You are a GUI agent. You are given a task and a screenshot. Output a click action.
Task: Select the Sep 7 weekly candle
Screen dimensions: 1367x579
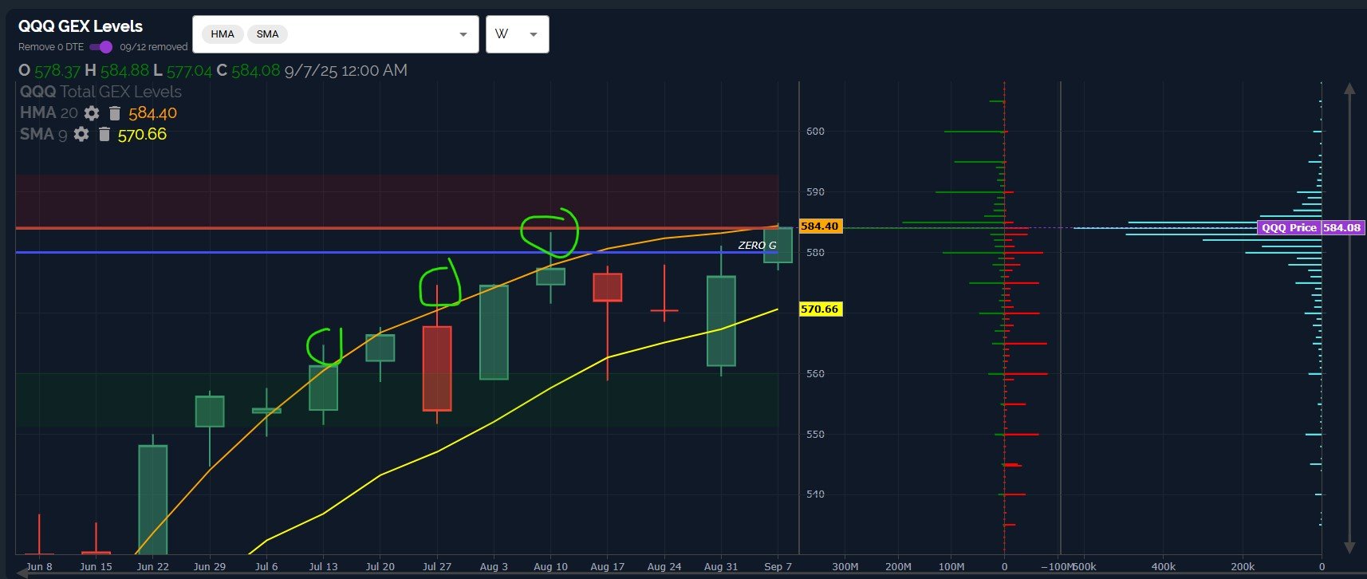click(778, 245)
